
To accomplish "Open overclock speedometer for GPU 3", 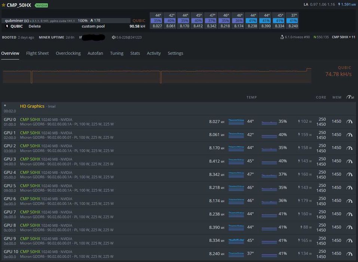I will click(349, 161).
